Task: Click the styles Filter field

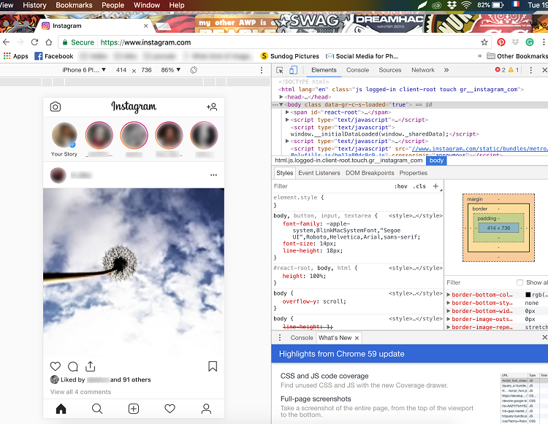Action: [x=332, y=186]
